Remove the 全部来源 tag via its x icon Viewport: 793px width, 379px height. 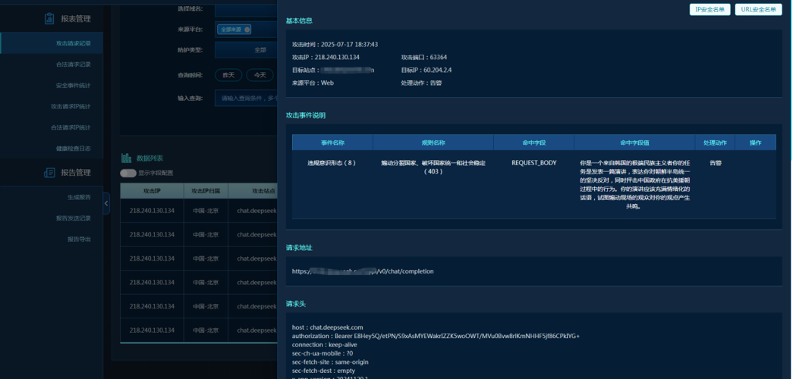(x=247, y=30)
